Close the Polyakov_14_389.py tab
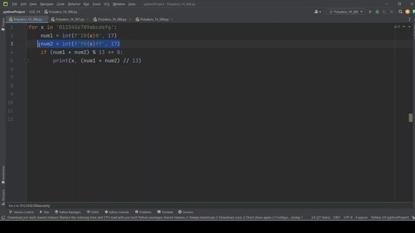Screen dimensions: 415x233 tap(172, 19)
